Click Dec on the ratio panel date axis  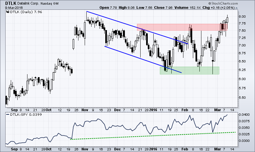117,149
